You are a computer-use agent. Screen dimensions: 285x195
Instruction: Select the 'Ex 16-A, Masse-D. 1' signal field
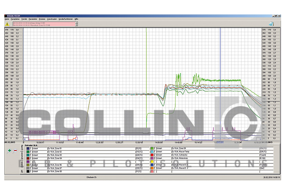coord(215,165)
